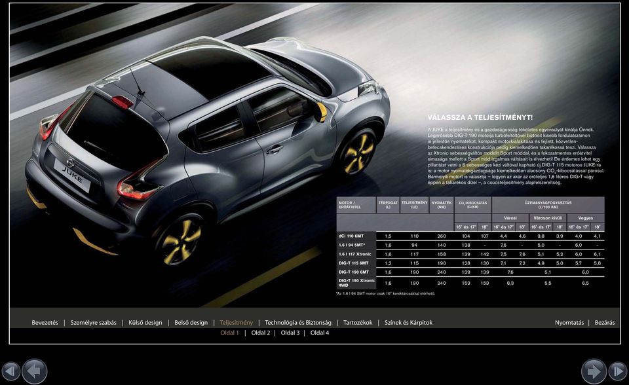
Task: Open Technológia és Biztonság section
Action: click(298, 322)
